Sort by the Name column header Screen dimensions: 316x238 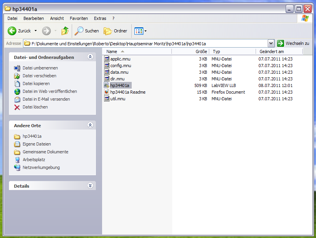pos(137,52)
